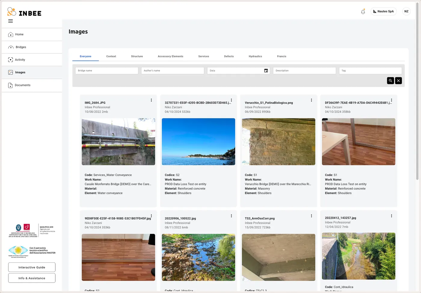Switch to the Context tab

pyautogui.click(x=111, y=56)
